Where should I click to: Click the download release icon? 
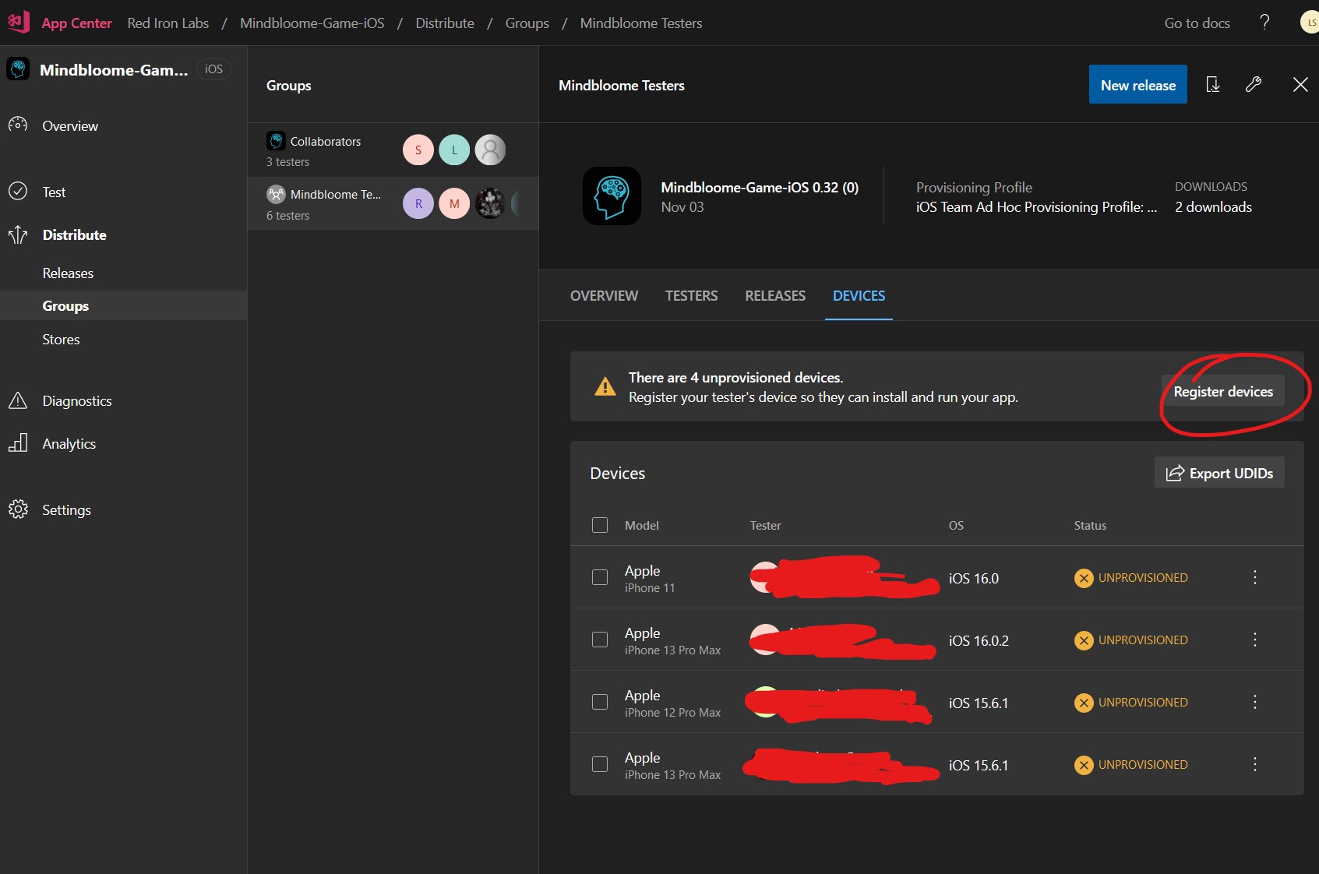1213,85
